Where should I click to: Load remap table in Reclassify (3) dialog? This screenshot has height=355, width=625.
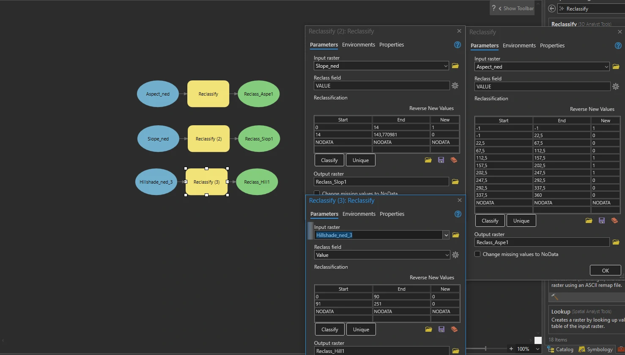point(429,329)
